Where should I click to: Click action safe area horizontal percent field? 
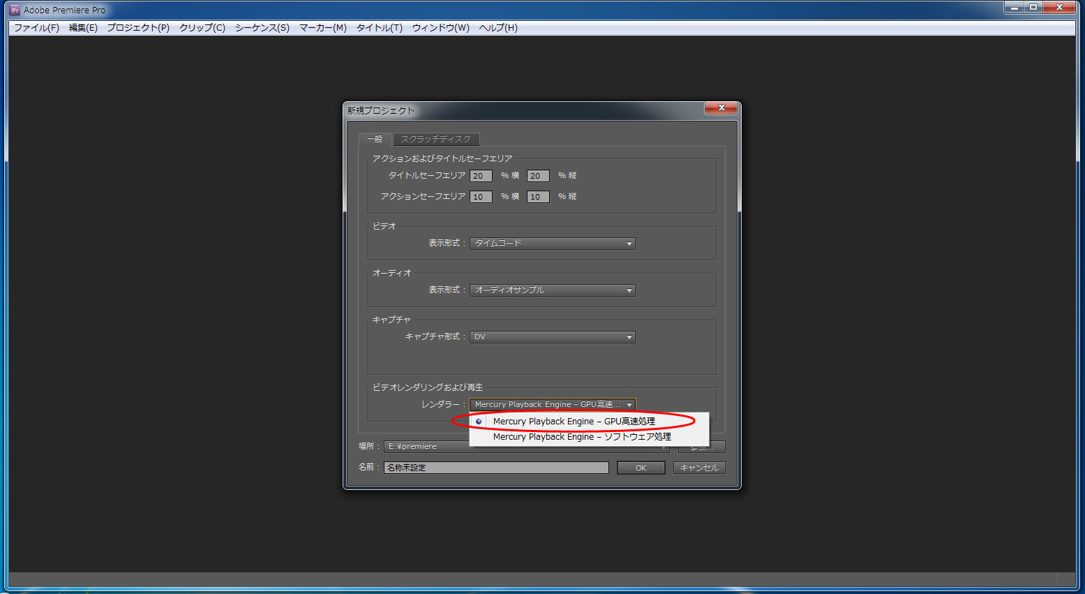(481, 197)
